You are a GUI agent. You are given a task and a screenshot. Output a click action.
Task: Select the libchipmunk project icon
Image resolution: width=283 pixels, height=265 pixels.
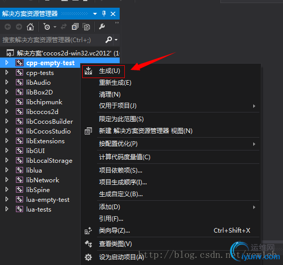(x=20, y=102)
